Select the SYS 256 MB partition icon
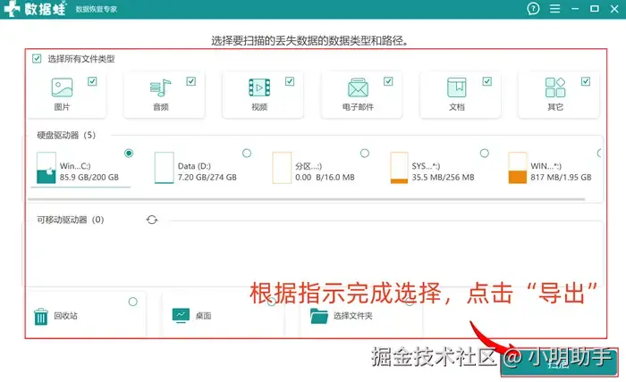The height and width of the screenshot is (382, 626). coord(399,168)
